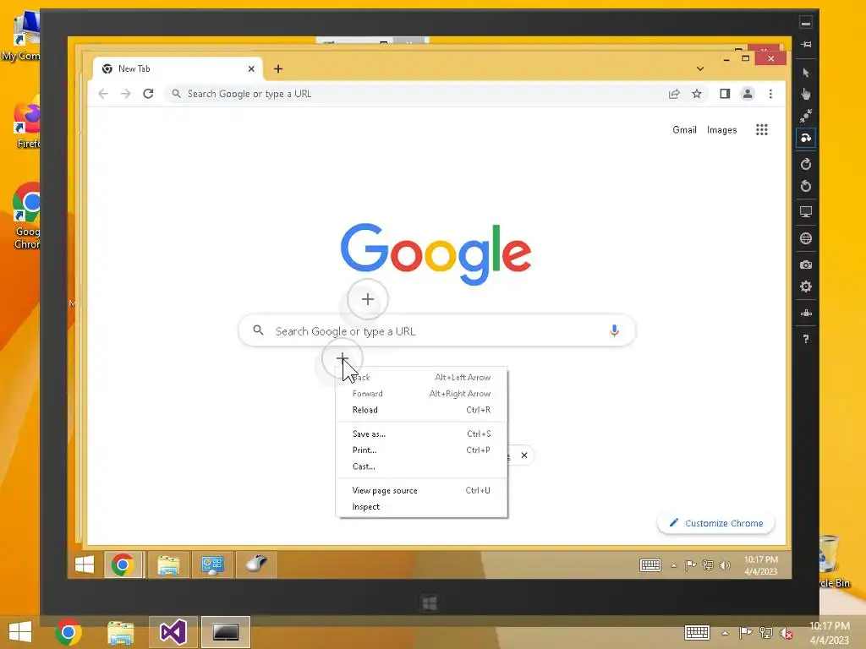Open emulator settings via the gear icon
The width and height of the screenshot is (866, 649).
click(806, 286)
